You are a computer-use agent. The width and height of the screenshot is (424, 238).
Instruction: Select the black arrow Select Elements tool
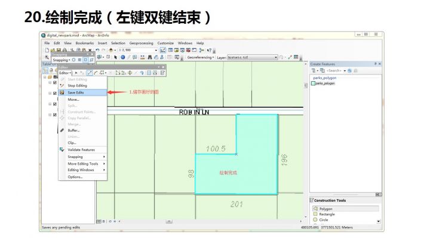tap(116, 57)
